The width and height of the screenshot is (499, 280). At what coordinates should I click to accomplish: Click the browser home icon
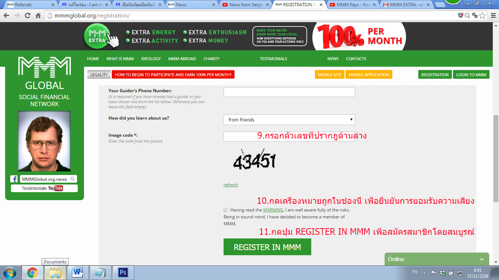tap(38, 16)
